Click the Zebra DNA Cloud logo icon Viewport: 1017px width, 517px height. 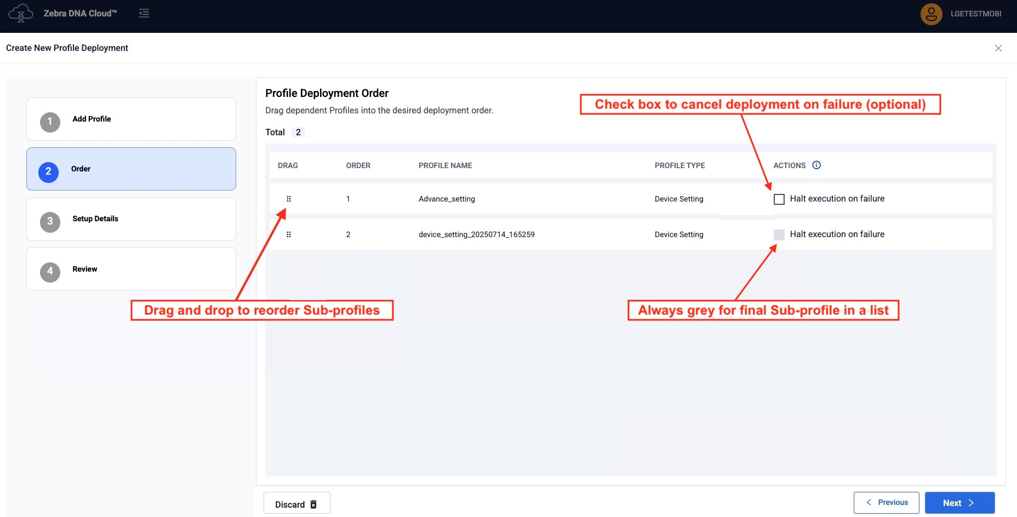pyautogui.click(x=21, y=13)
